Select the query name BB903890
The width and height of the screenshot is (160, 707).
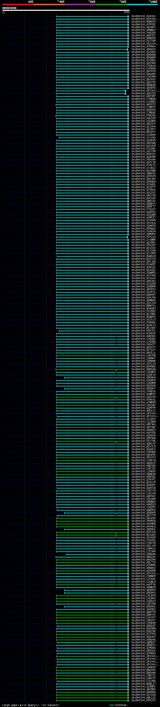[x=9, y=8]
